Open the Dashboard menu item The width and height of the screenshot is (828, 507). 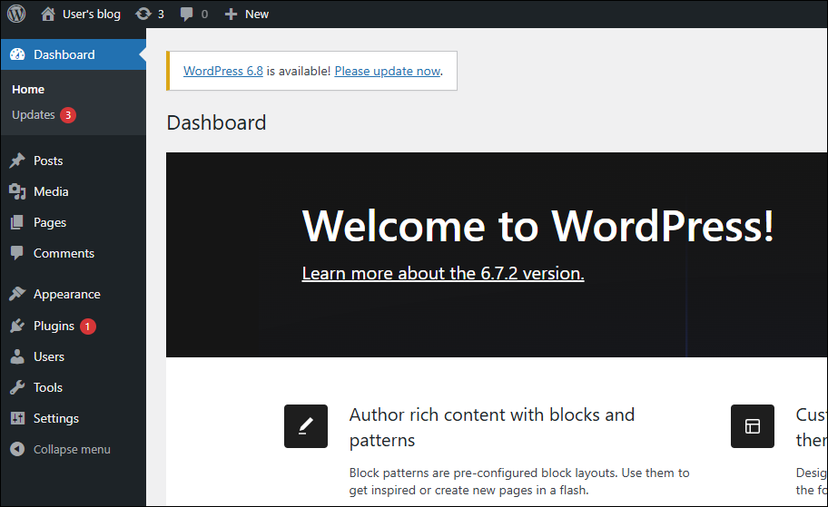[73, 54]
